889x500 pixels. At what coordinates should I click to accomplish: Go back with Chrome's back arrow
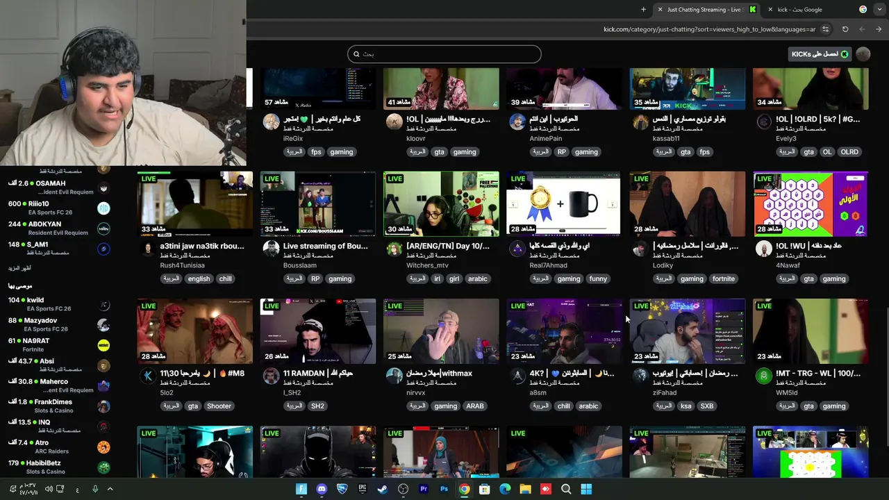click(x=879, y=29)
